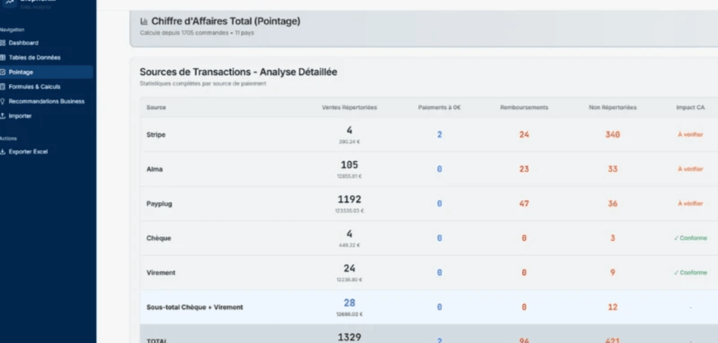This screenshot has height=343, width=718.
Task: Click the Dashboard grid icon in sidebar
Action: point(3,43)
